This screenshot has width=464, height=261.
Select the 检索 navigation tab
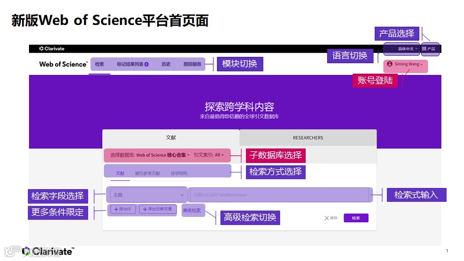(99, 64)
